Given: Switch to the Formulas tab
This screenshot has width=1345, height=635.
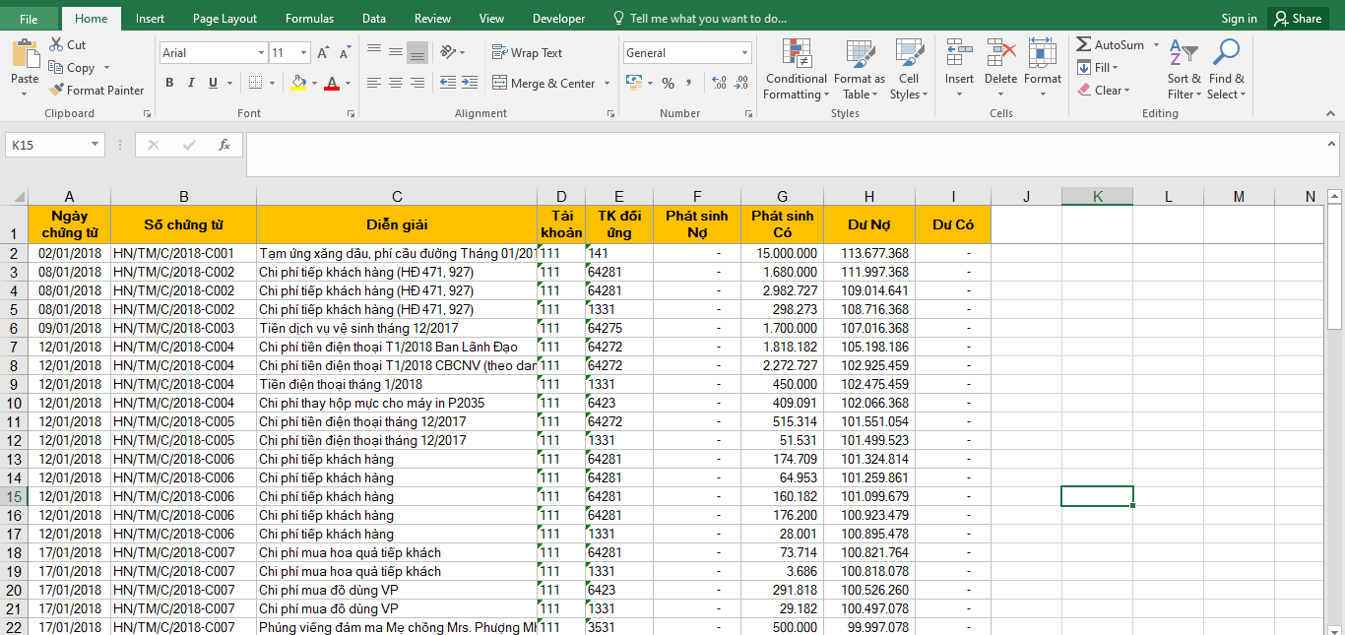Looking at the screenshot, I should [309, 19].
